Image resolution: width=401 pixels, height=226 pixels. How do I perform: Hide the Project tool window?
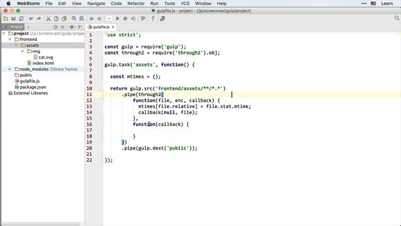pyautogui.click(x=80, y=27)
